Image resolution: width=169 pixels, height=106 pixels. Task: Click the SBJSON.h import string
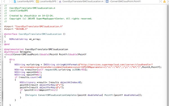point(21,29)
